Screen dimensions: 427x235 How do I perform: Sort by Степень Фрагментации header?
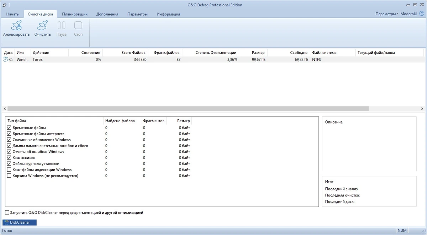coord(211,52)
